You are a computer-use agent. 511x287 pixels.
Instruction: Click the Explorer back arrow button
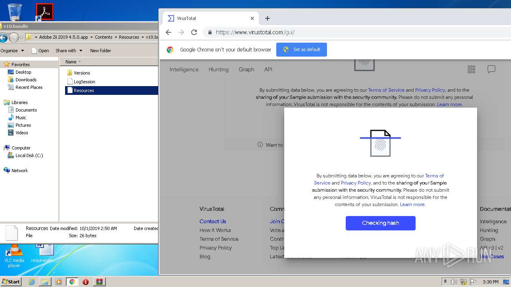click(x=4, y=37)
